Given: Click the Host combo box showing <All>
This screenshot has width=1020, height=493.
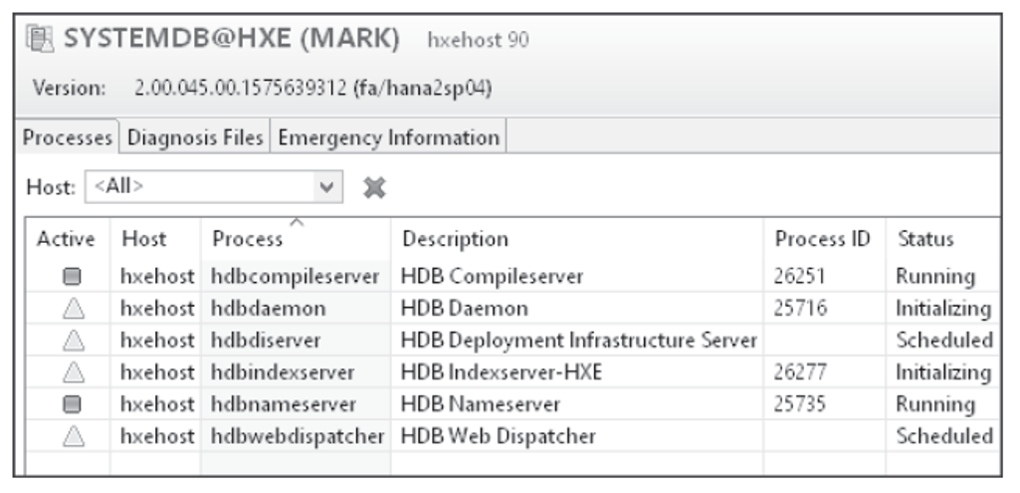Looking at the screenshot, I should click(x=213, y=187).
